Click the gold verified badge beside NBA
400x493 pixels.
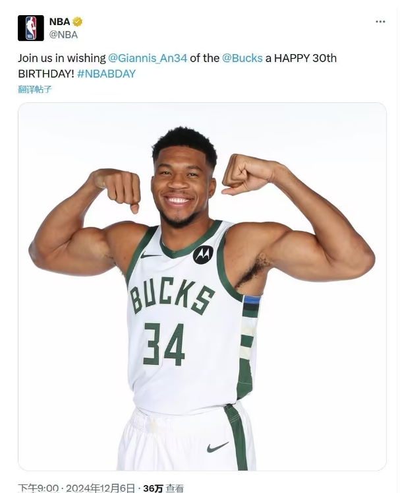[x=78, y=22]
